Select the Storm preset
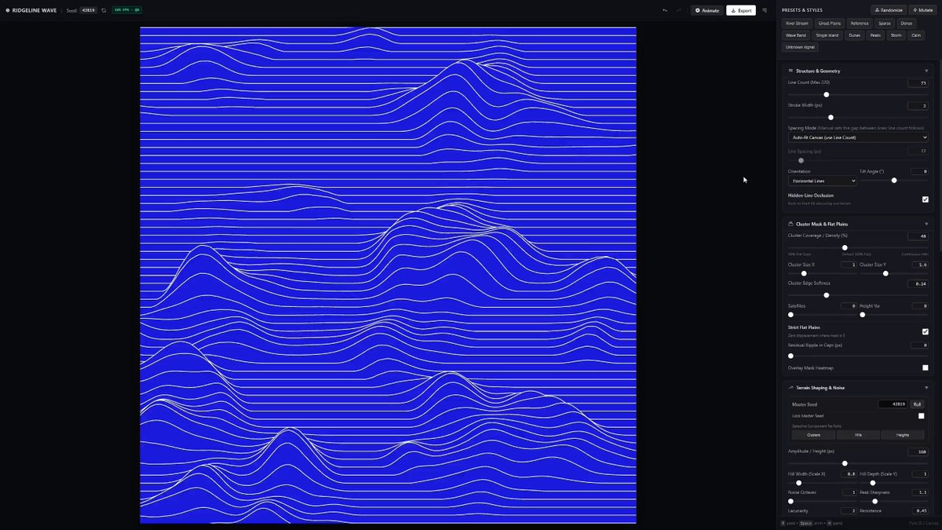The height and width of the screenshot is (530, 942). point(896,35)
